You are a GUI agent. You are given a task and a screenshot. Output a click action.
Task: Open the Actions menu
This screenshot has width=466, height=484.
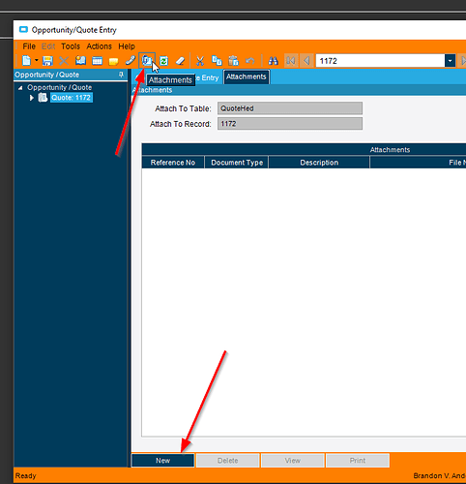click(x=99, y=46)
